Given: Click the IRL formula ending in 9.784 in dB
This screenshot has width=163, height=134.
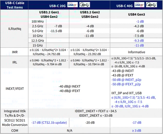Looking at the screenshot, I should tap(49, 62).
